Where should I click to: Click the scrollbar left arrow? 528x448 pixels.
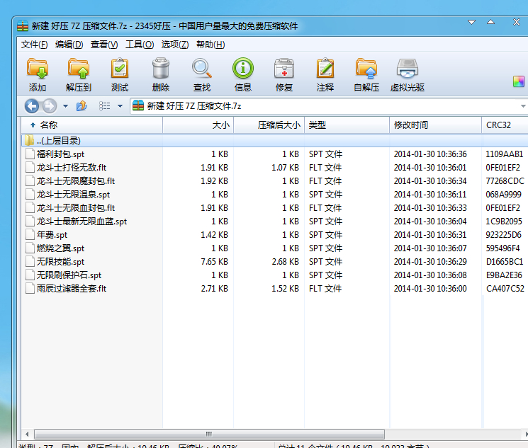tap(27, 434)
